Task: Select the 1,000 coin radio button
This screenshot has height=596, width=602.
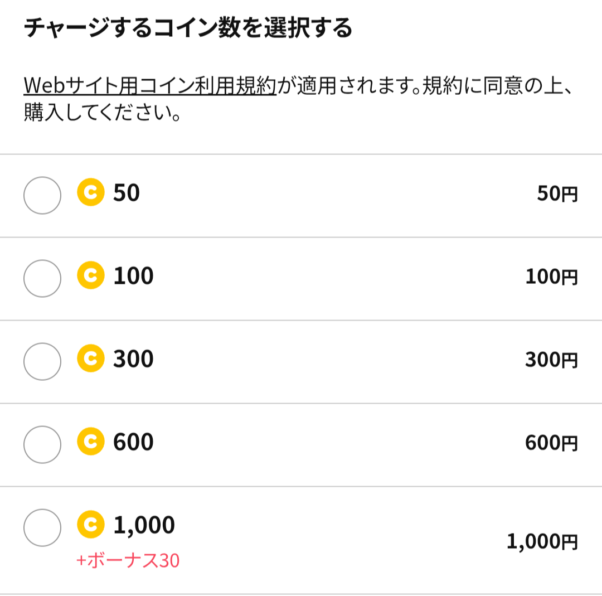Action: point(42,527)
